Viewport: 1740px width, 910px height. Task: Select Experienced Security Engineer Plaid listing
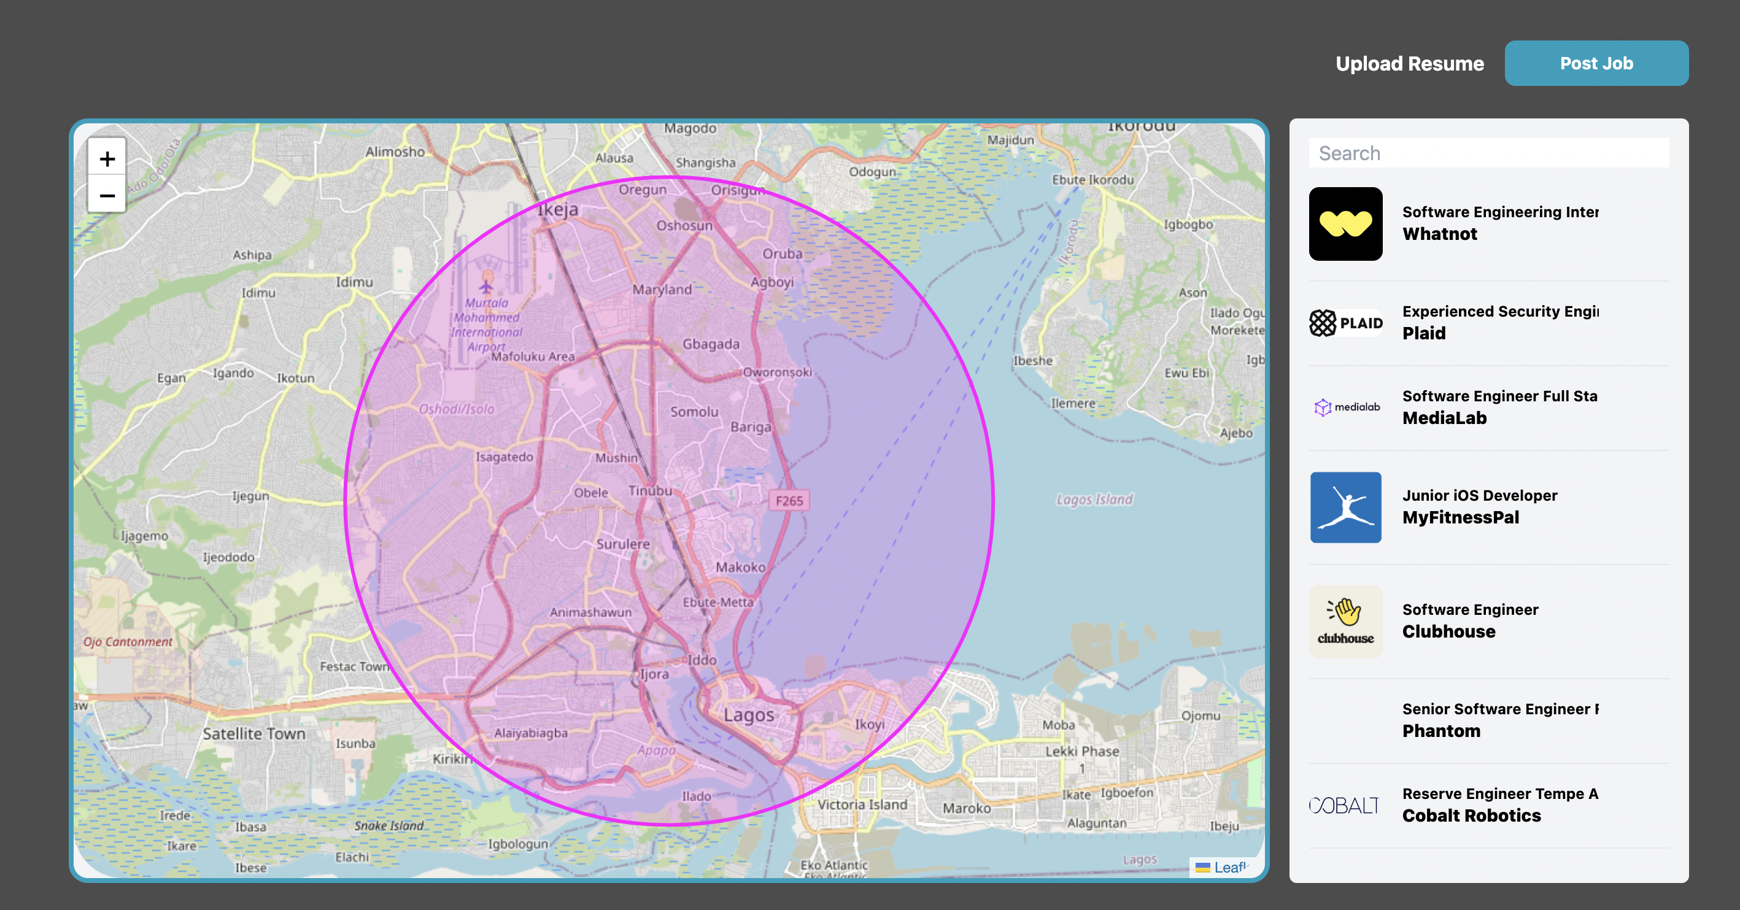[x=1499, y=311]
